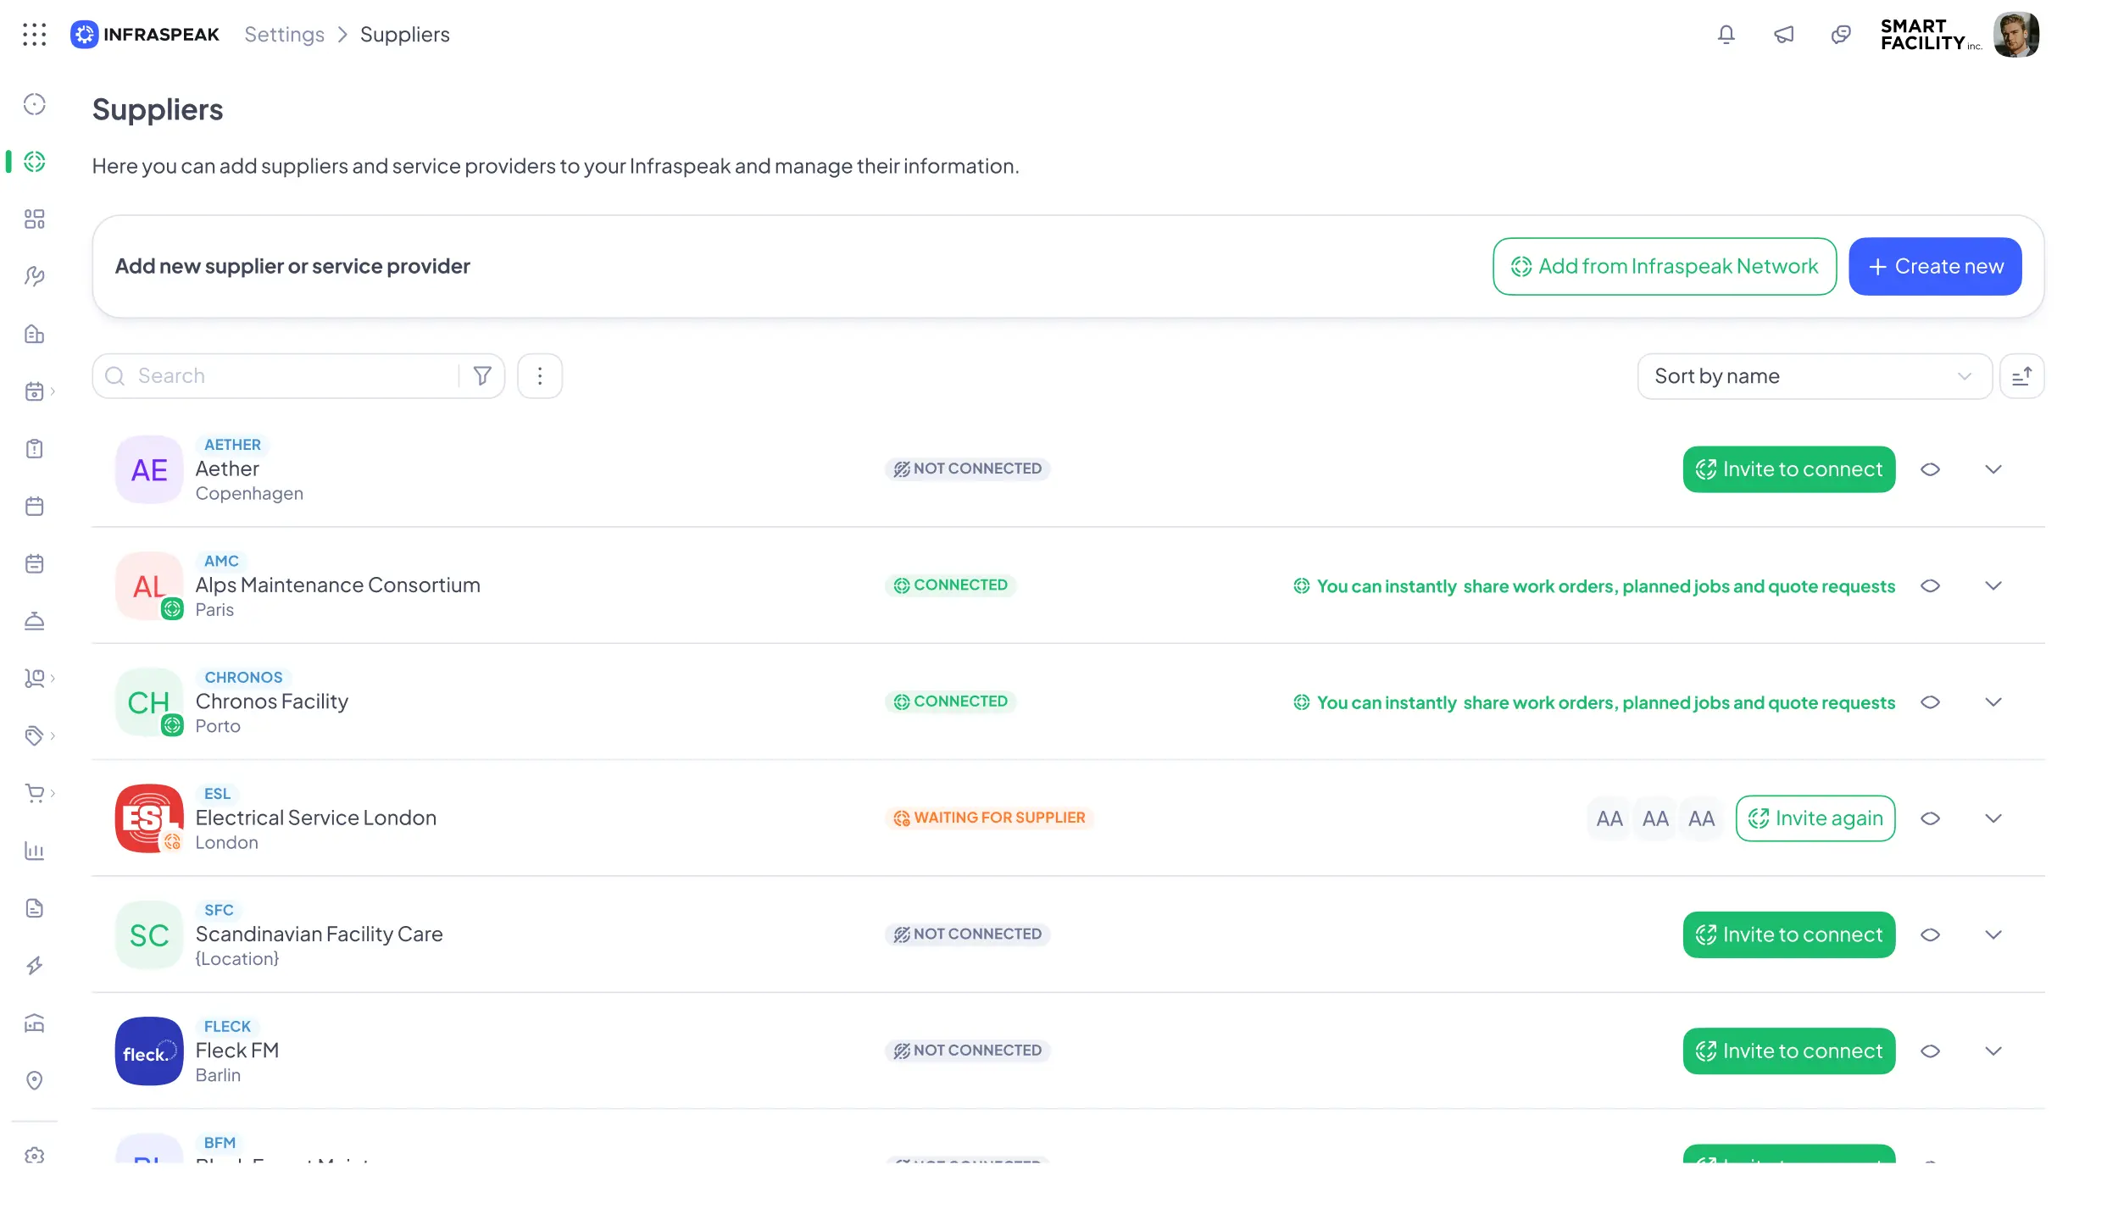This screenshot has height=1231, width=2107.
Task: Expand the Scandinavian Facility Care row
Action: click(x=1993, y=934)
